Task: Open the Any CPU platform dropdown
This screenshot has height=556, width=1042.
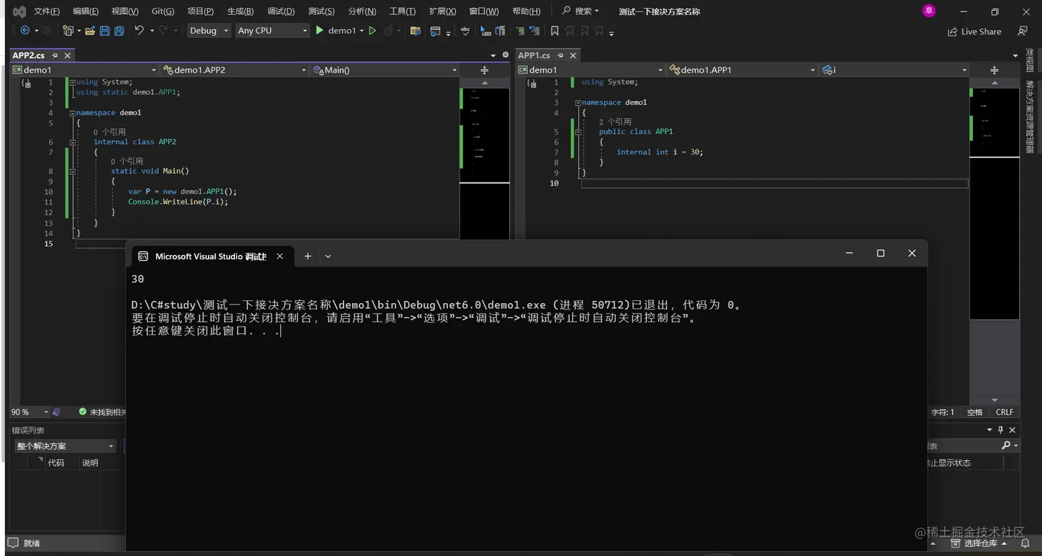Action: coord(272,30)
